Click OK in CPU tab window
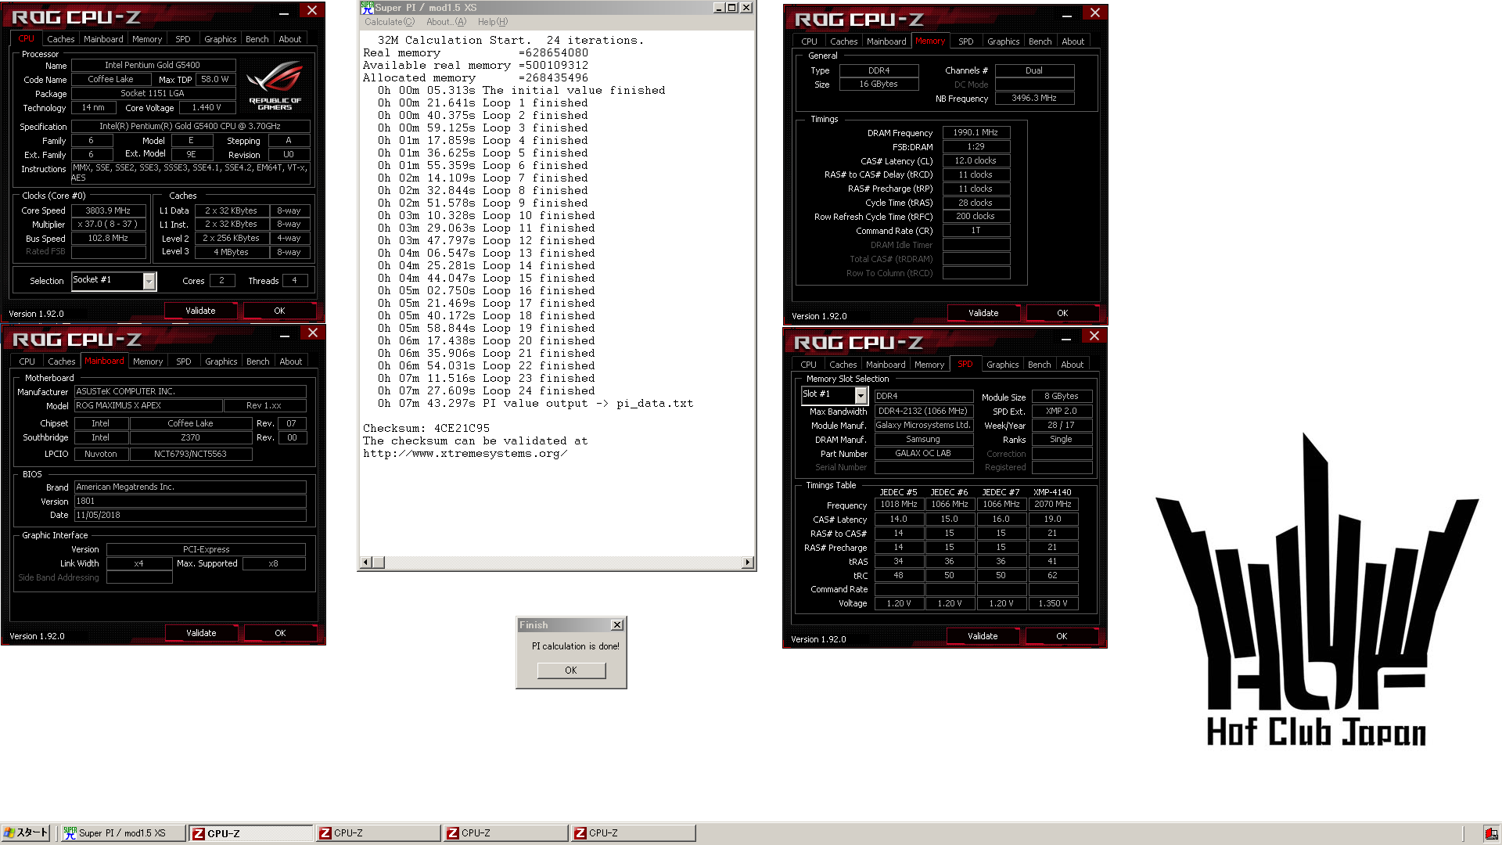 pos(279,311)
